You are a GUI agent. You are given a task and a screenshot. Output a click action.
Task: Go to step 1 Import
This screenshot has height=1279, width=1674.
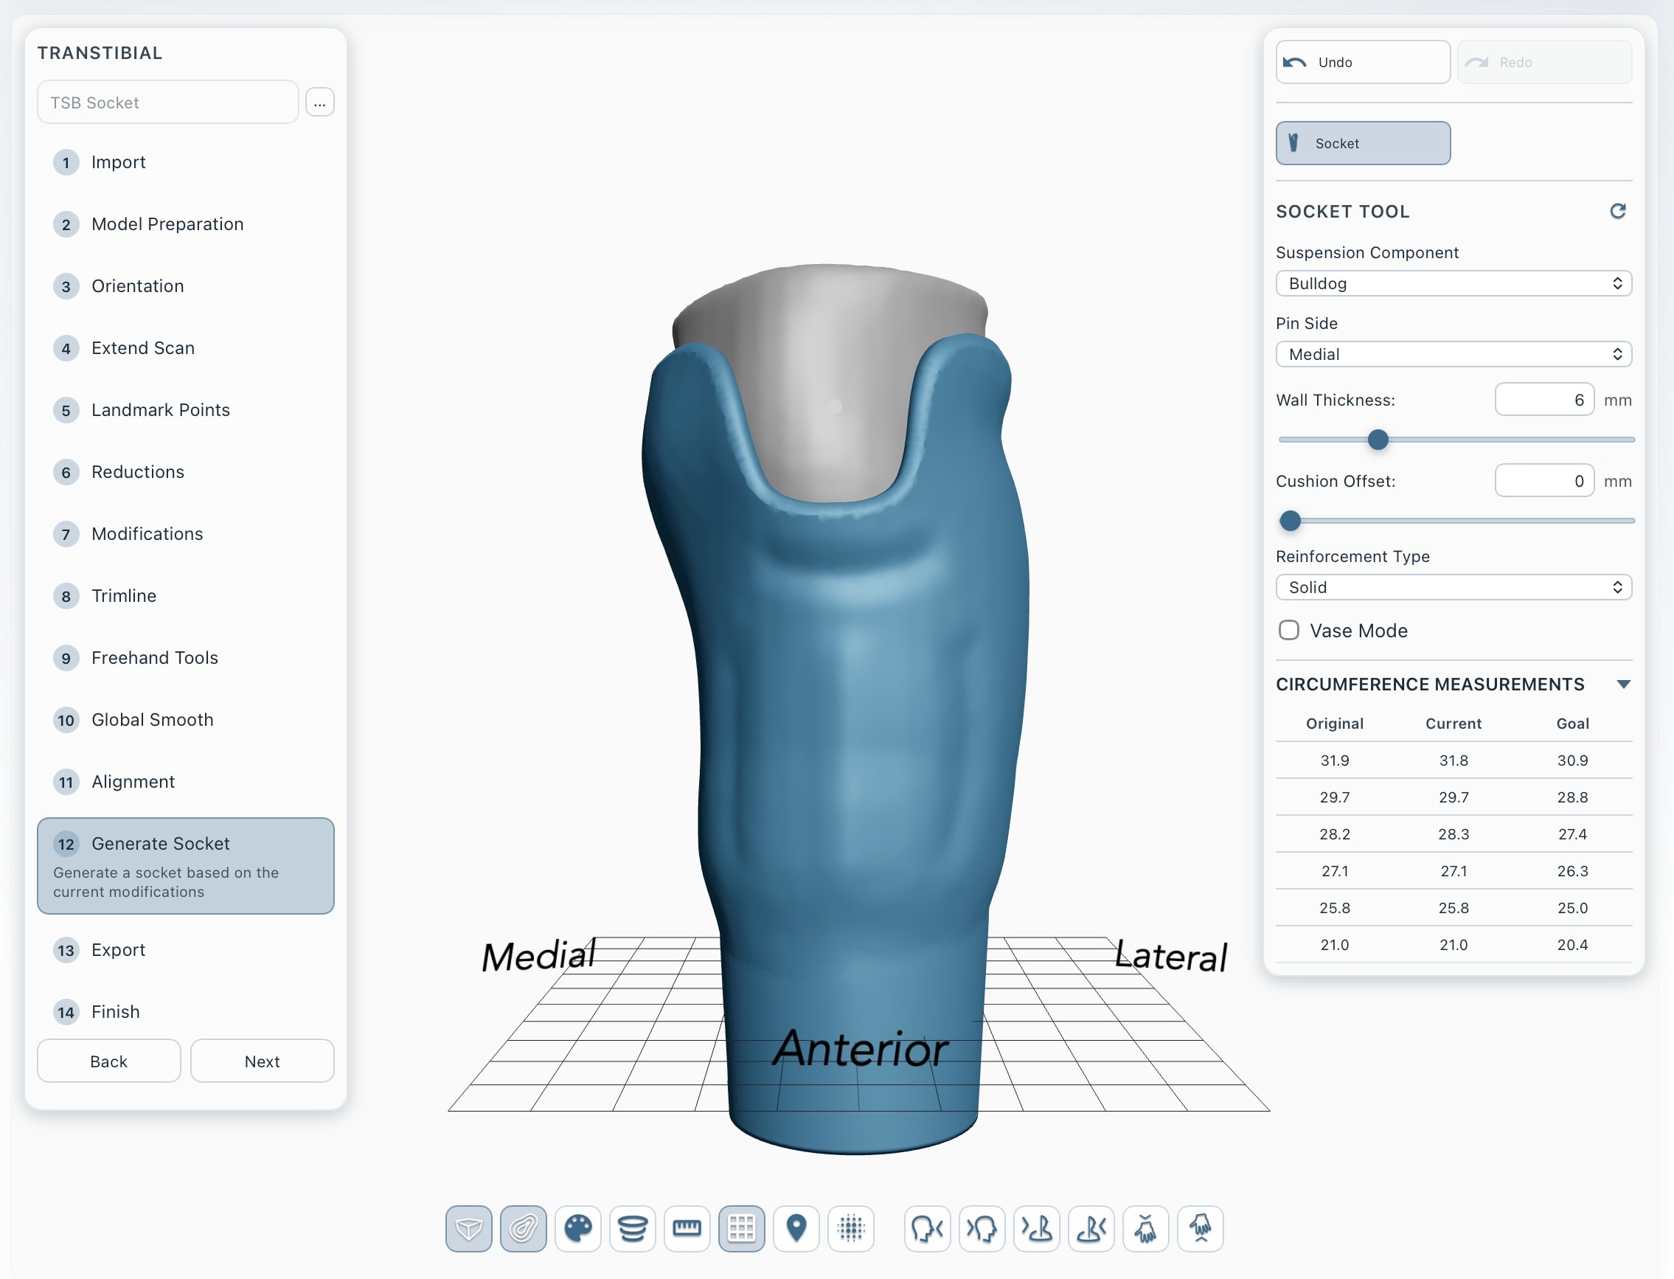point(186,162)
